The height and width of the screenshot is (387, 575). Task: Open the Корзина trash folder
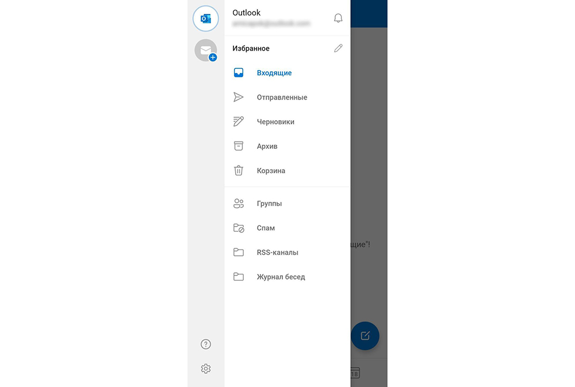point(271,171)
